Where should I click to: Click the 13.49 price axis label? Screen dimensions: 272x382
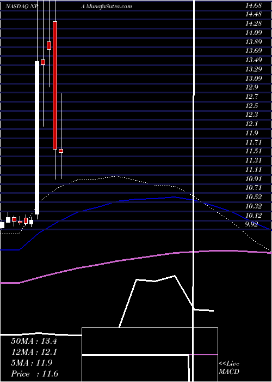tap(254, 60)
